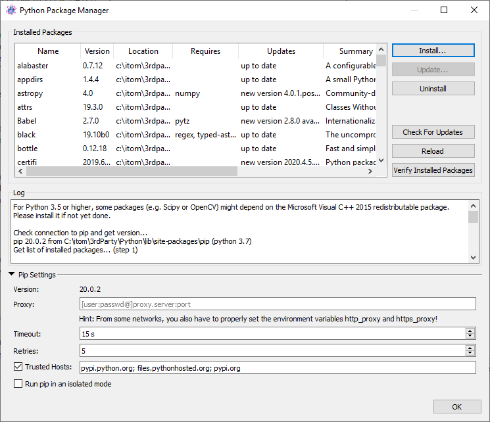Click into the Proxy input field
490x422 pixels.
(x=278, y=304)
